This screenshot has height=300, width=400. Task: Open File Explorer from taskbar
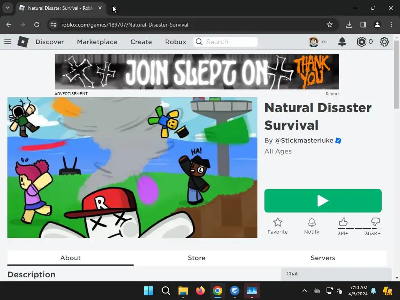(183, 291)
